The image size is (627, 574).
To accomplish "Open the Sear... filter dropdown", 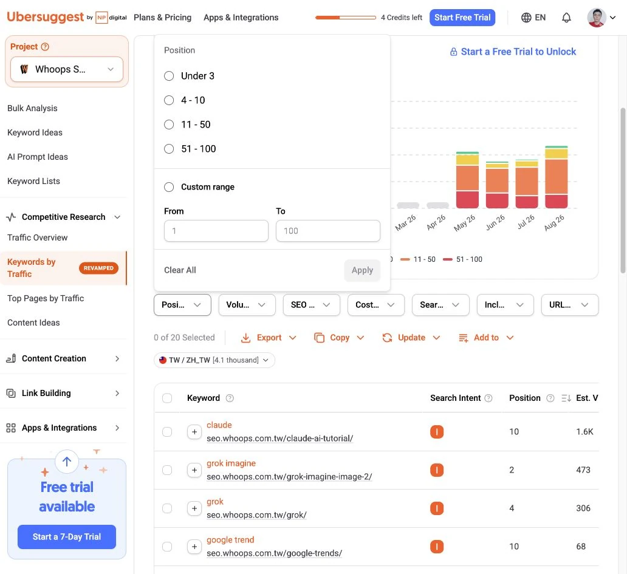I will tap(440, 305).
